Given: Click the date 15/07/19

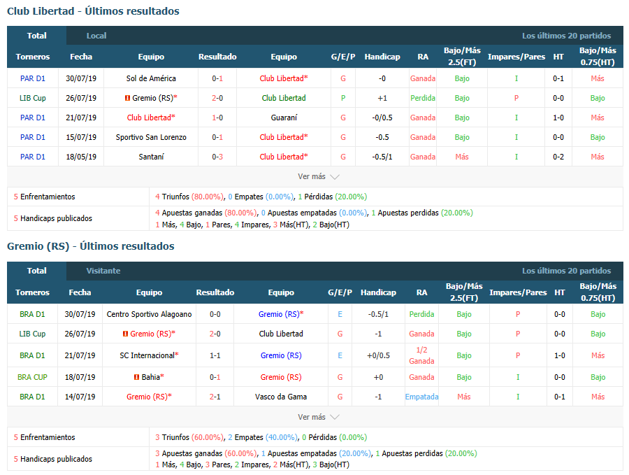Looking at the screenshot, I should 81,137.
